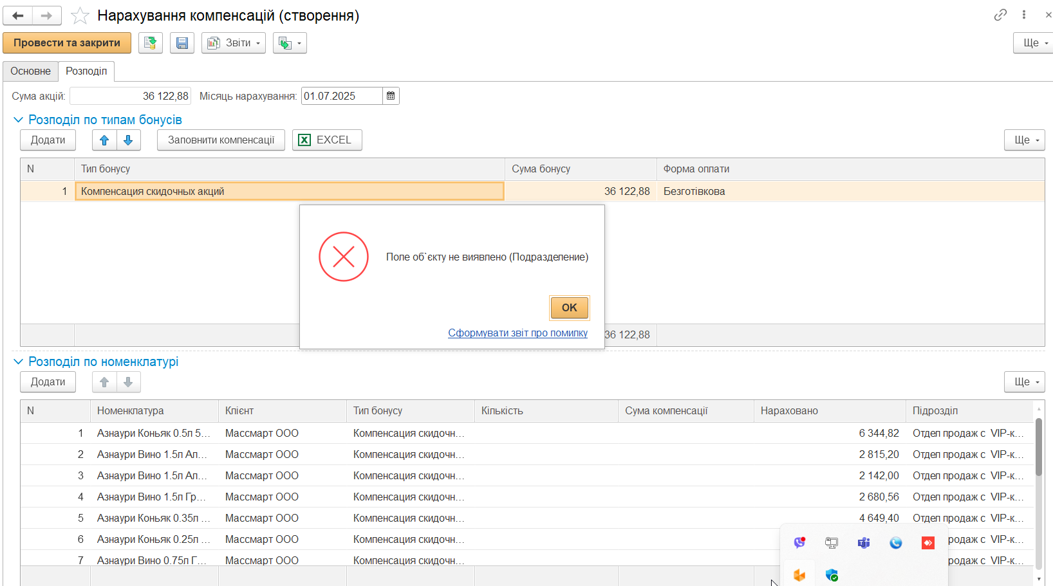Screen dimensions: 1053x586
Task: Copy the document link via the chain icon
Action: coord(1000,15)
